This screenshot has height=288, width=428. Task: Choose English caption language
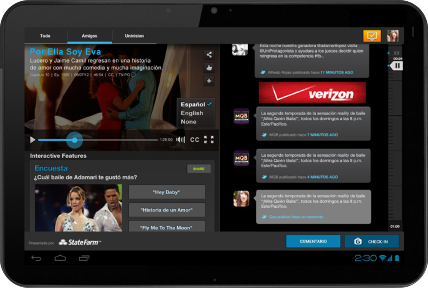click(x=192, y=113)
